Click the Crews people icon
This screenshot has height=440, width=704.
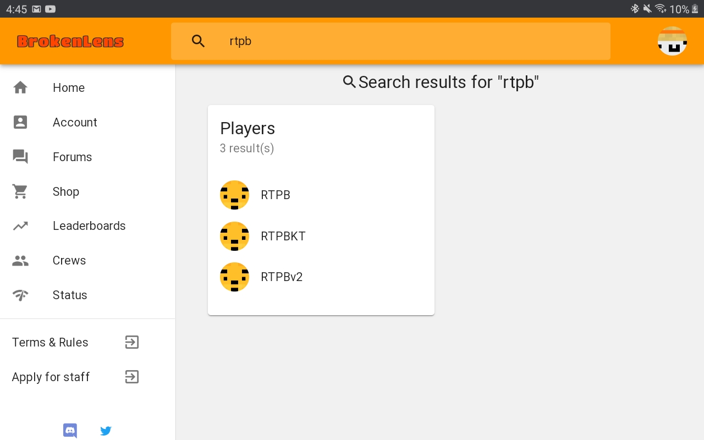click(20, 260)
